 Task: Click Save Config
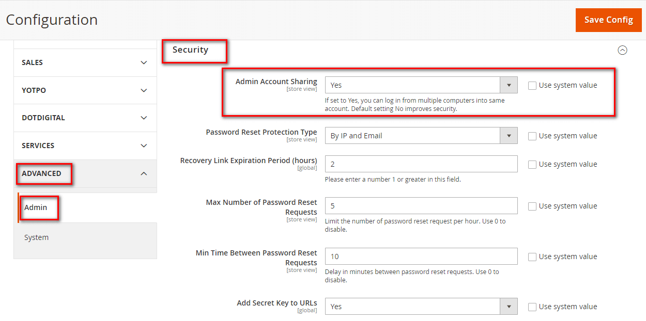pos(608,20)
